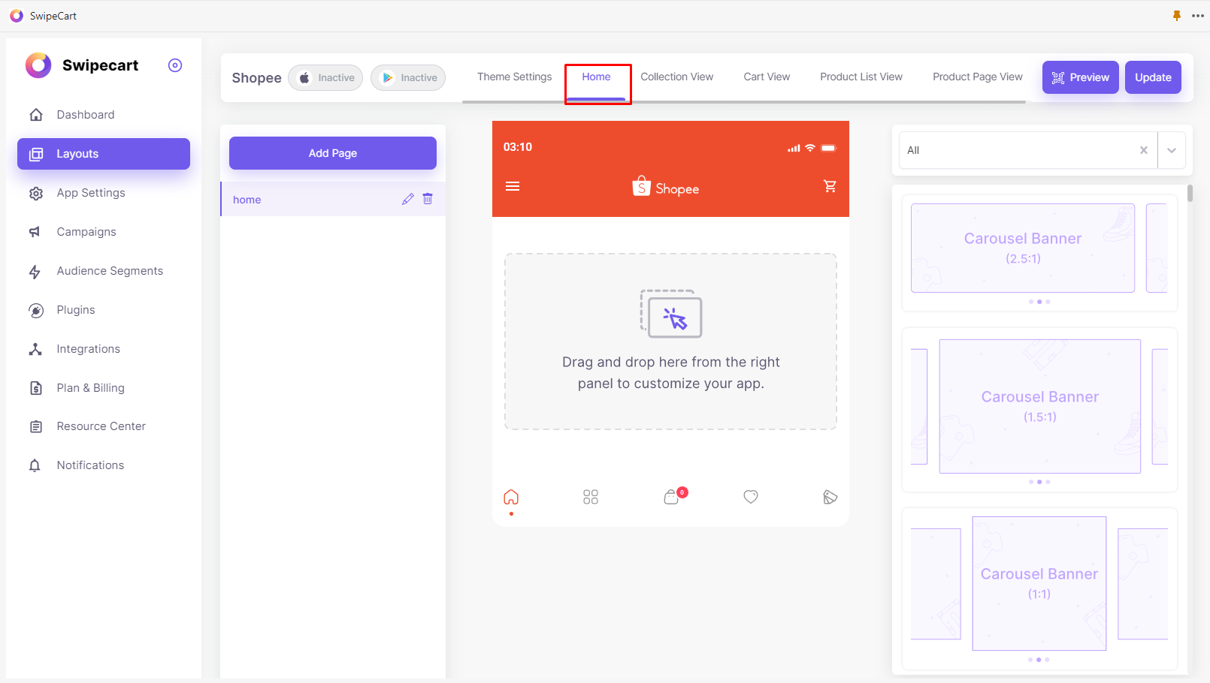Open the Theme Settings tab
This screenshot has width=1210, height=683.
[514, 77]
